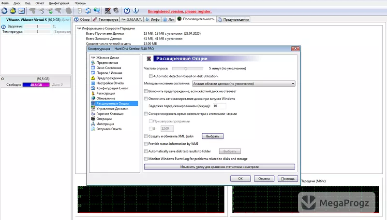The image size is (387, 220).
Task: Click the blue arrows send report toolbar icon
Action: click(x=88, y=11)
